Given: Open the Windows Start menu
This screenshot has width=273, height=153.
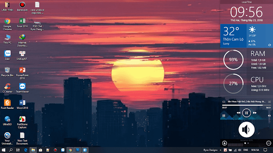Looking at the screenshot, I should click(x=3, y=150).
